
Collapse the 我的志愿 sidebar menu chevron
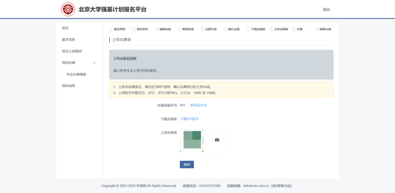click(94, 63)
